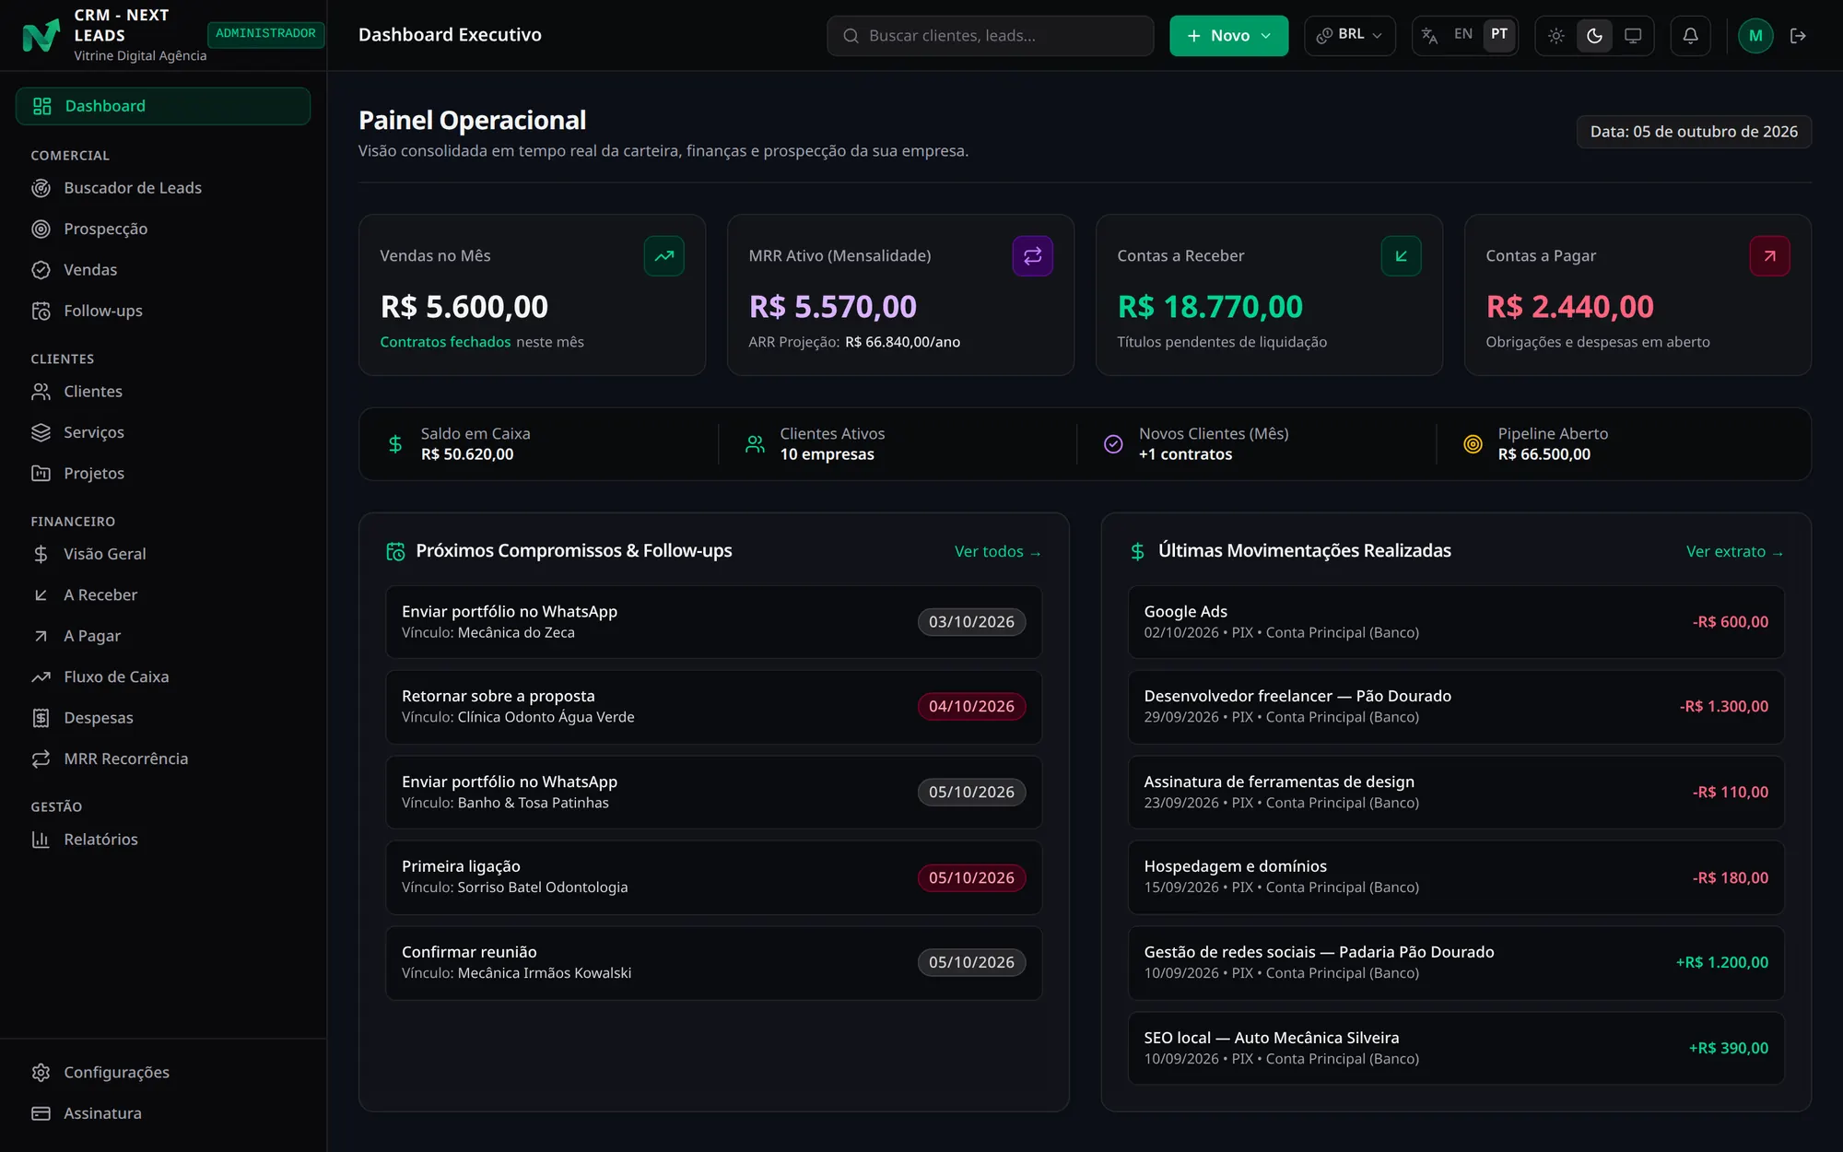The height and width of the screenshot is (1152, 1843).
Task: Open Retornar sobre a proposta follow-up
Action: tap(713, 707)
